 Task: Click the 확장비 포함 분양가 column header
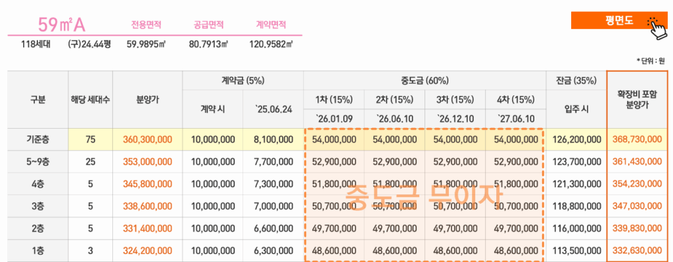[x=638, y=100]
